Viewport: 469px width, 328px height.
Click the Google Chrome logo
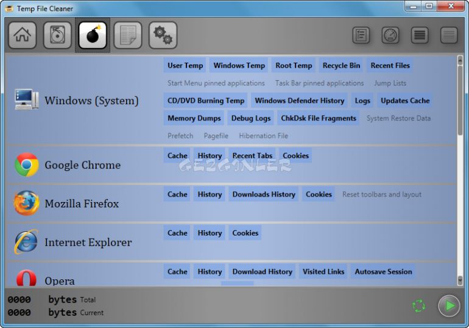click(27, 164)
